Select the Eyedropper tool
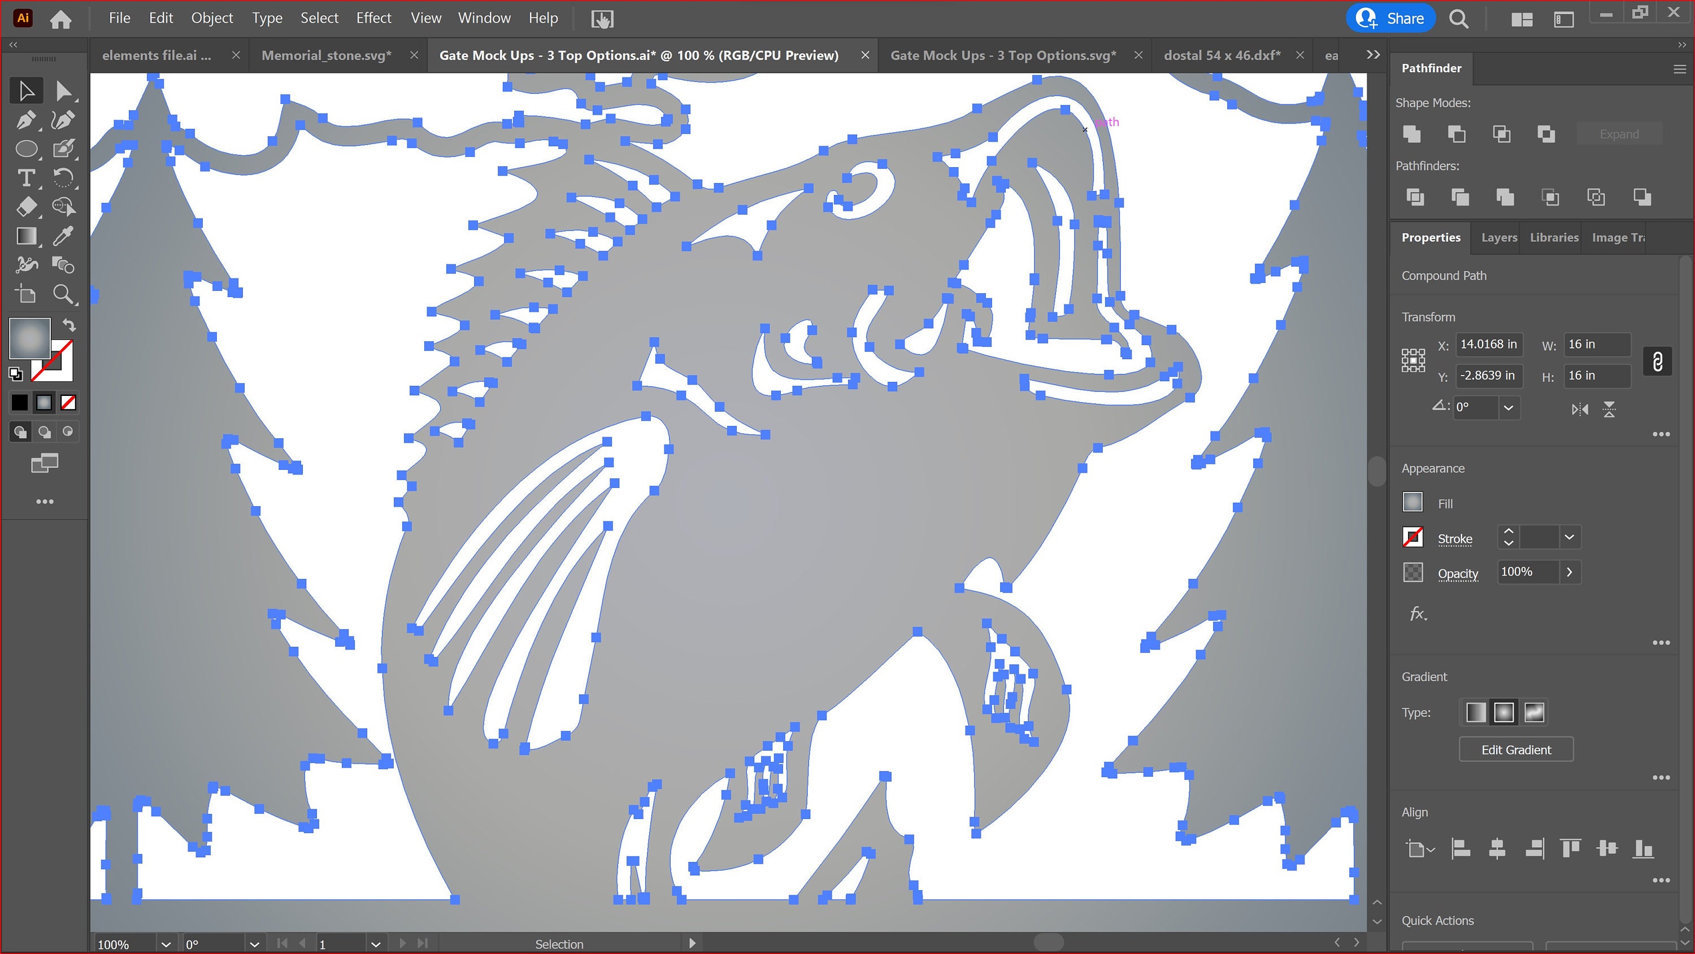This screenshot has height=954, width=1695. click(x=63, y=237)
